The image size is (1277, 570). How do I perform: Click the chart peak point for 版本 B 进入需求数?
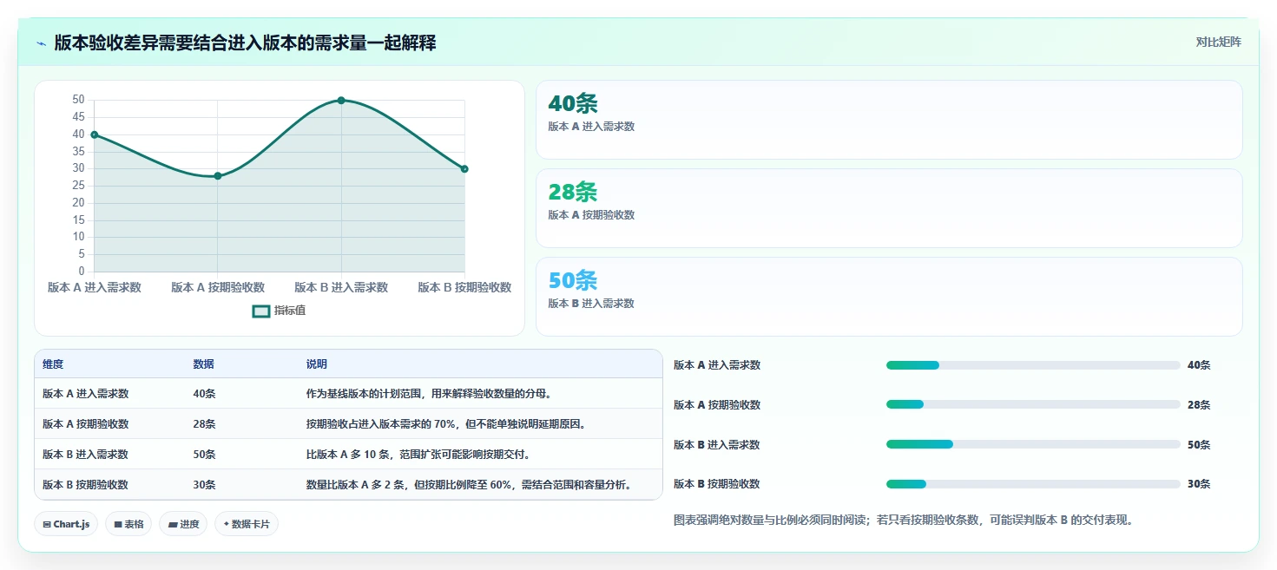click(341, 101)
